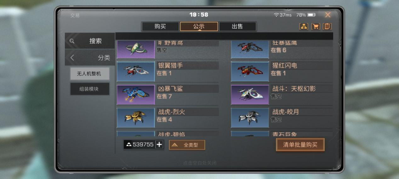399x179 pixels.
Task: Open the clipboard list icon
Action: pos(328,26)
